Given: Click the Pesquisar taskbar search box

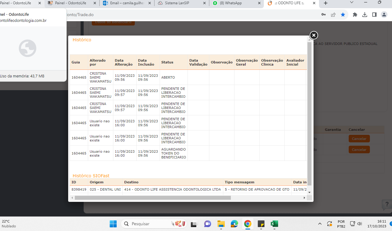Looking at the screenshot, I should [154, 224].
